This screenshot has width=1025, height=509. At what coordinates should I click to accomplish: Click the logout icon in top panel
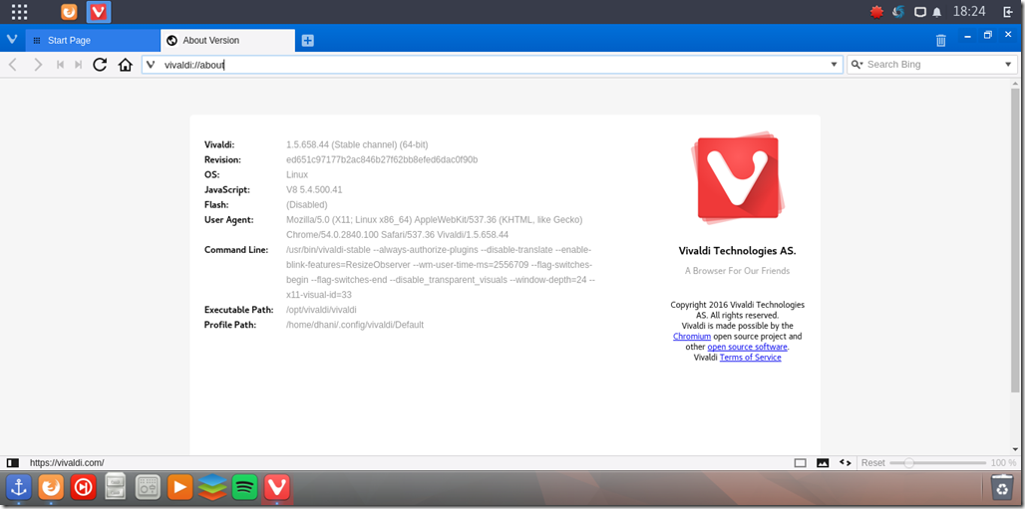1007,12
